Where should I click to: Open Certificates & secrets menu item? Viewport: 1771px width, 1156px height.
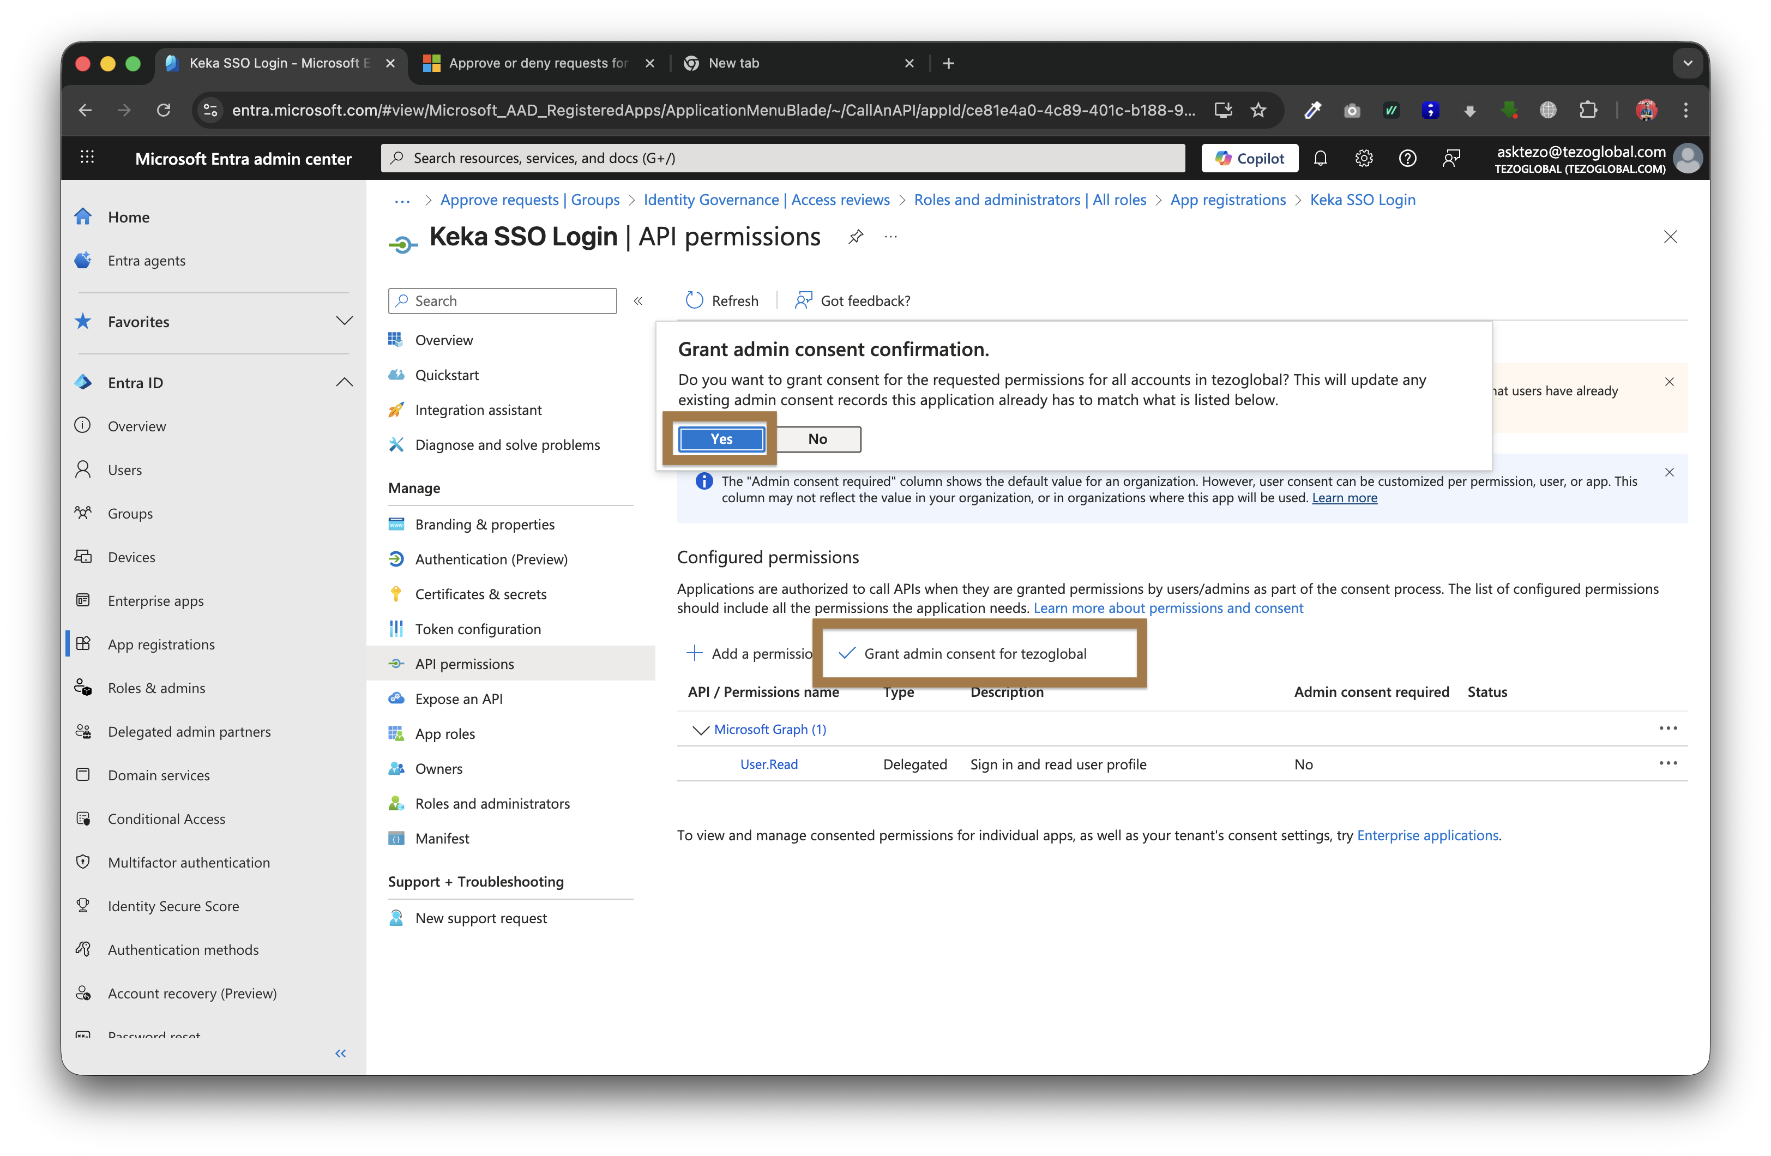[x=480, y=594]
